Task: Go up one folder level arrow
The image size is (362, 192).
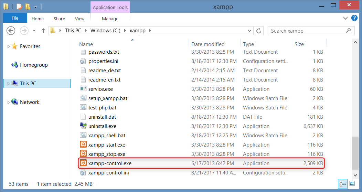Action: (x=43, y=31)
